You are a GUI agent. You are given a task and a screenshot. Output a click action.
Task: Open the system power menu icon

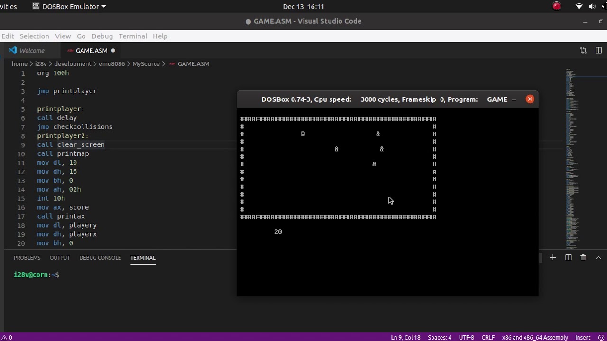pos(605,6)
